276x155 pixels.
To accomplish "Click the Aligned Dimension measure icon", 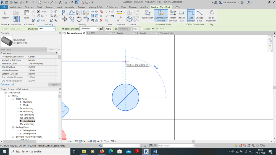I will pos(119,13).
